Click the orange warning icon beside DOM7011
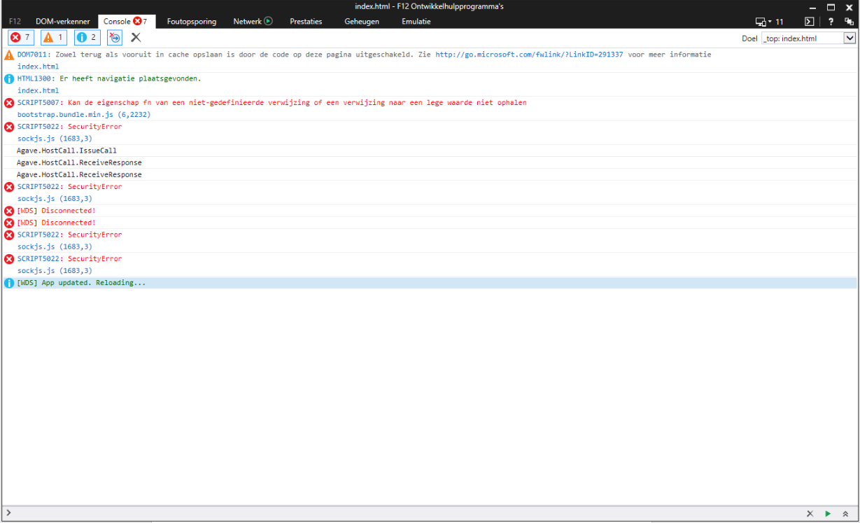 coord(9,55)
